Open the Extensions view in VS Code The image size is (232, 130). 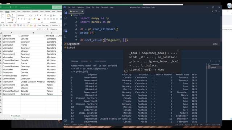(x=65, y=31)
